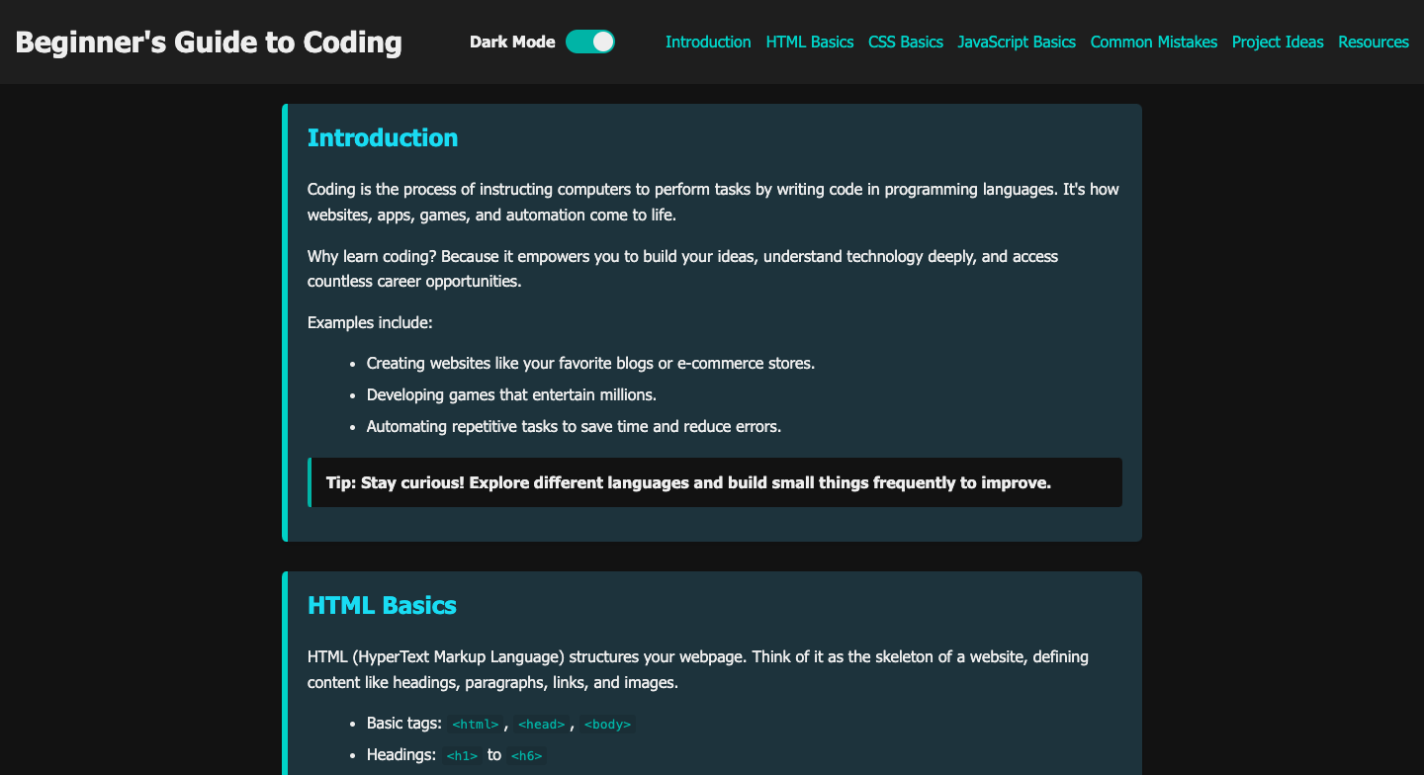Viewport: 1424px width, 775px height.
Task: Select the head code tag badge
Action: tap(542, 724)
